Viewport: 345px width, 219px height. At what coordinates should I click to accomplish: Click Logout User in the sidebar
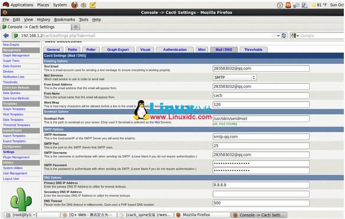pos(11,179)
